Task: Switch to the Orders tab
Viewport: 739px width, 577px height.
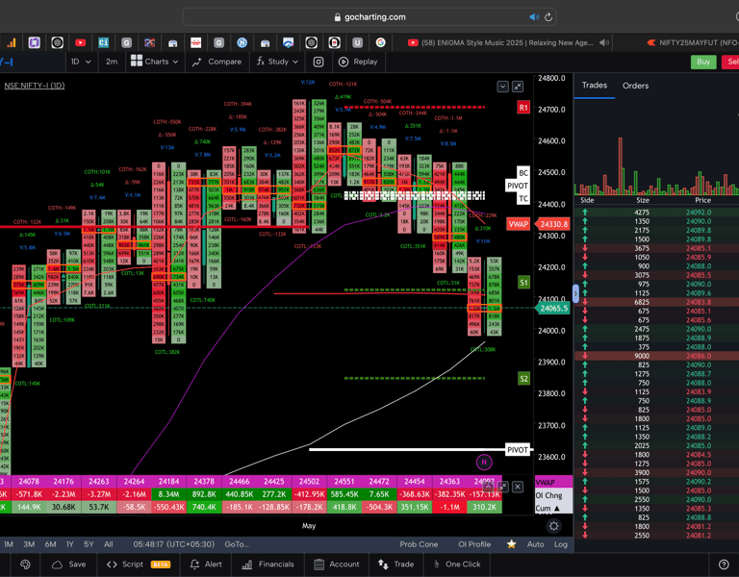Action: pos(635,86)
